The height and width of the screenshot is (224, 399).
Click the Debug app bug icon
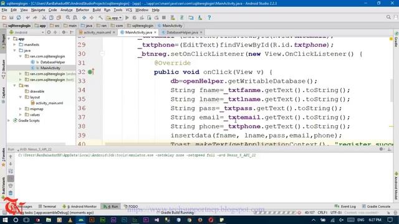point(135,17)
